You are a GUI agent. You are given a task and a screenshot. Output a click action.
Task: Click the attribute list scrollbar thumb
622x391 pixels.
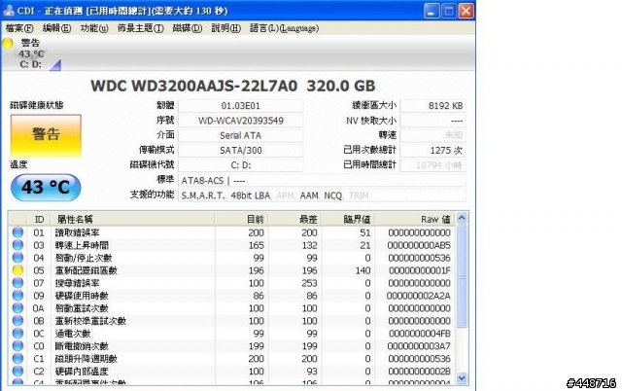(462, 276)
